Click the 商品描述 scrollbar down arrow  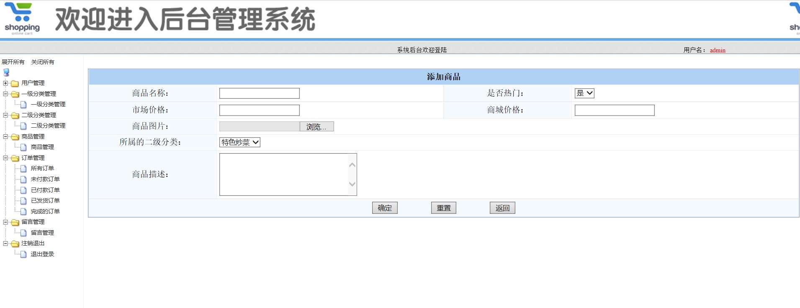coord(352,184)
